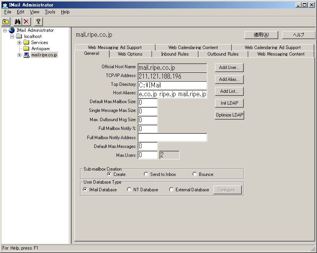Click the red X delete toolbar icon
Screen dimensions: 317x253
coord(26,21)
